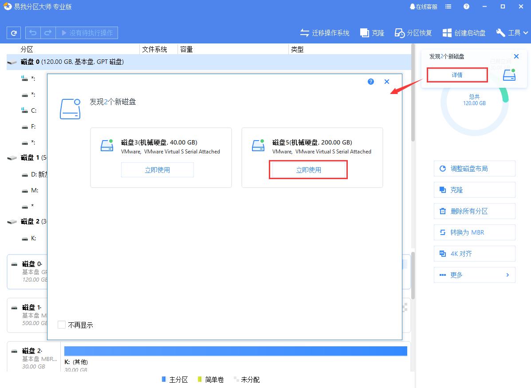Click the 在线客服 bell icon
This screenshot has height=388, width=531.
(x=412, y=6)
